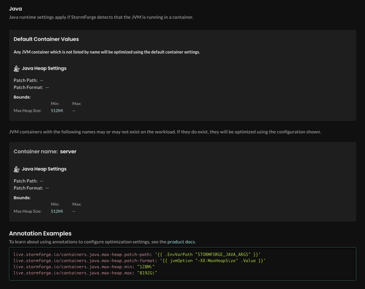The image size is (365, 289).
Task: Click the 'Any JVM container which is not listed' sentence
Action: pos(107,52)
